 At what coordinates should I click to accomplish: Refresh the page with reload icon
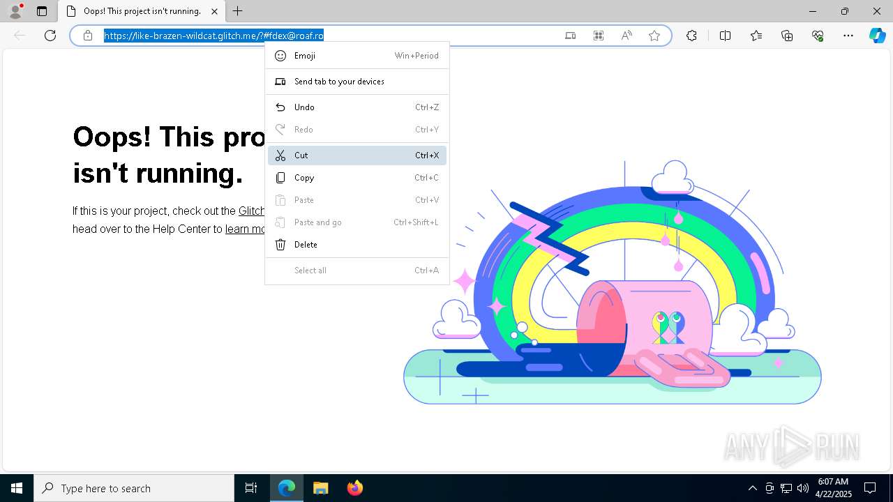click(50, 36)
